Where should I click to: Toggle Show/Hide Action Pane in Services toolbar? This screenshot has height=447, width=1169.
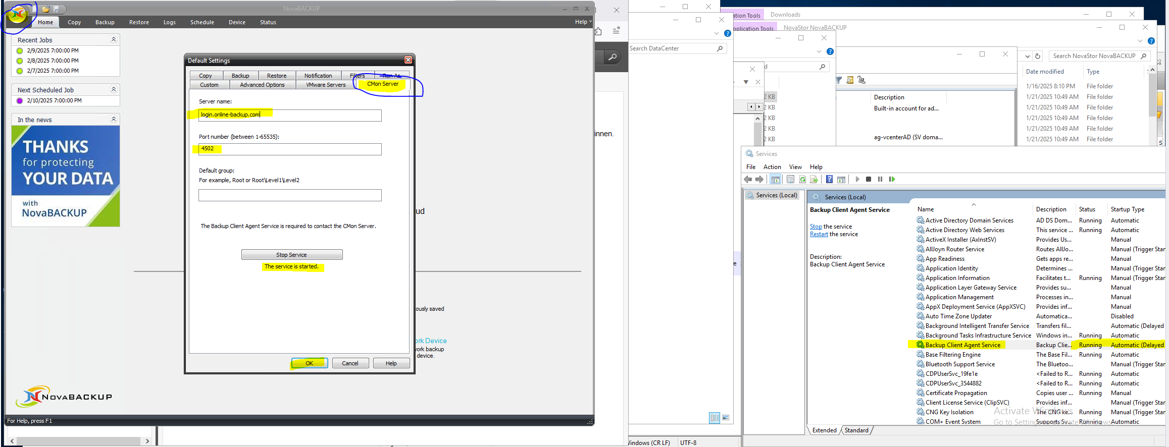[841, 179]
